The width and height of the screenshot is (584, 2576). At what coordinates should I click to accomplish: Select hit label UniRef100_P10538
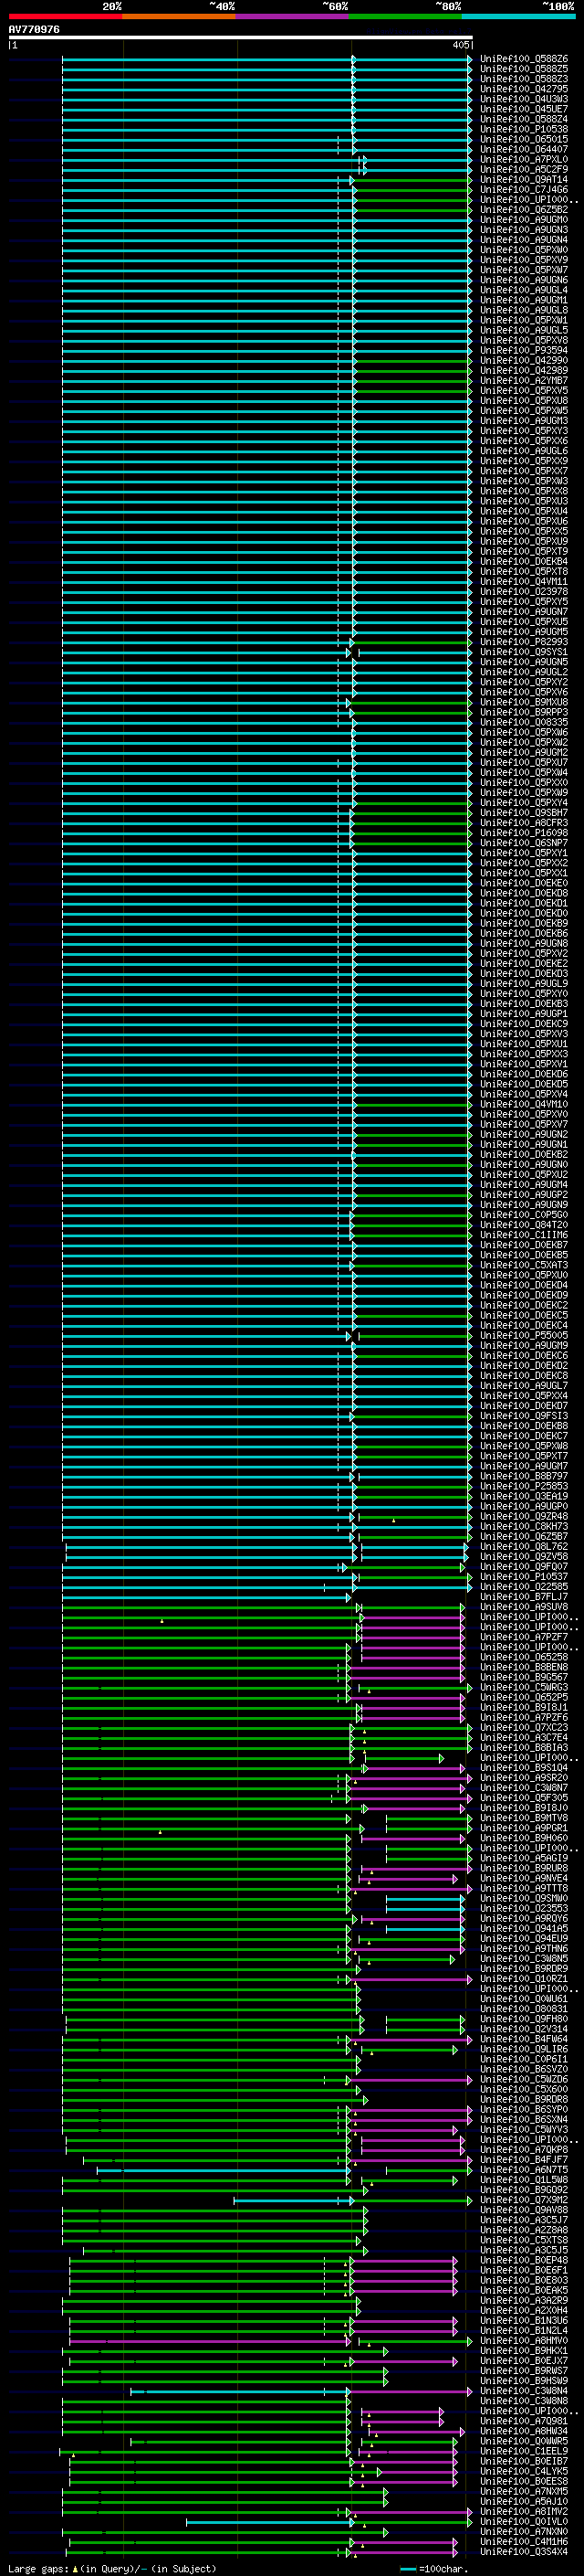[524, 129]
